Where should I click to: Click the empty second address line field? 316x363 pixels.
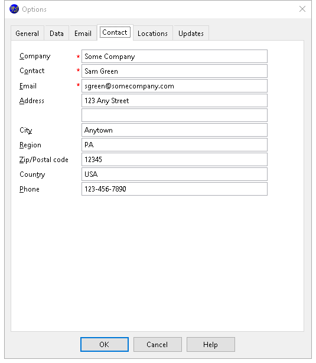(174, 115)
